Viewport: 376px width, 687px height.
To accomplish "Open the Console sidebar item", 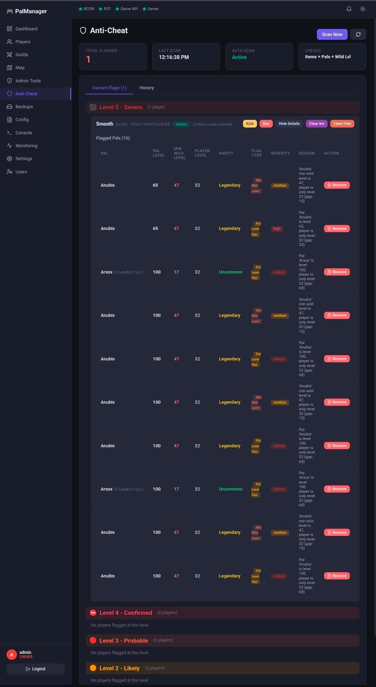I will tap(24, 133).
